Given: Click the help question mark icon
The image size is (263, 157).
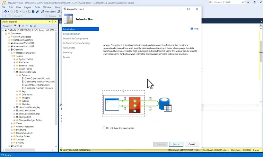Looking at the screenshot, I should click(192, 29).
